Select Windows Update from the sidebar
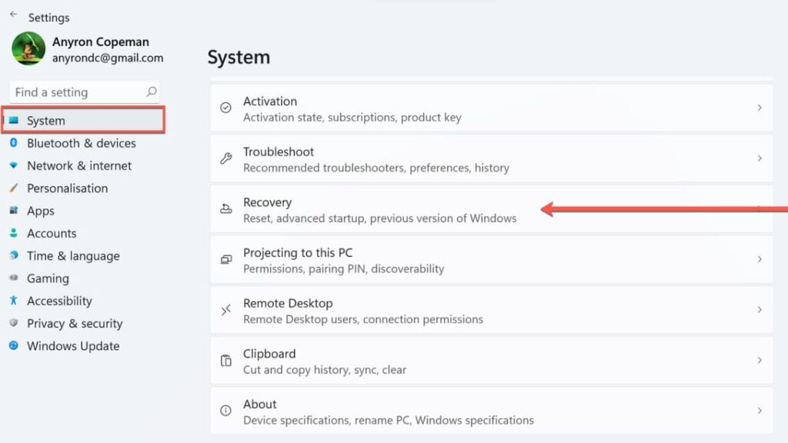Screen dimensions: 788x443 [72, 346]
